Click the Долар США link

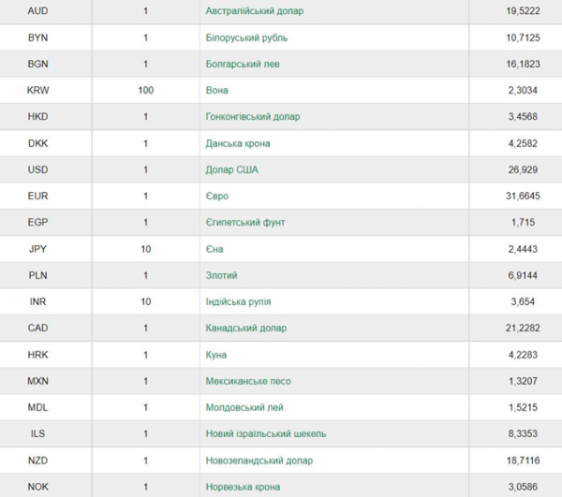click(232, 169)
